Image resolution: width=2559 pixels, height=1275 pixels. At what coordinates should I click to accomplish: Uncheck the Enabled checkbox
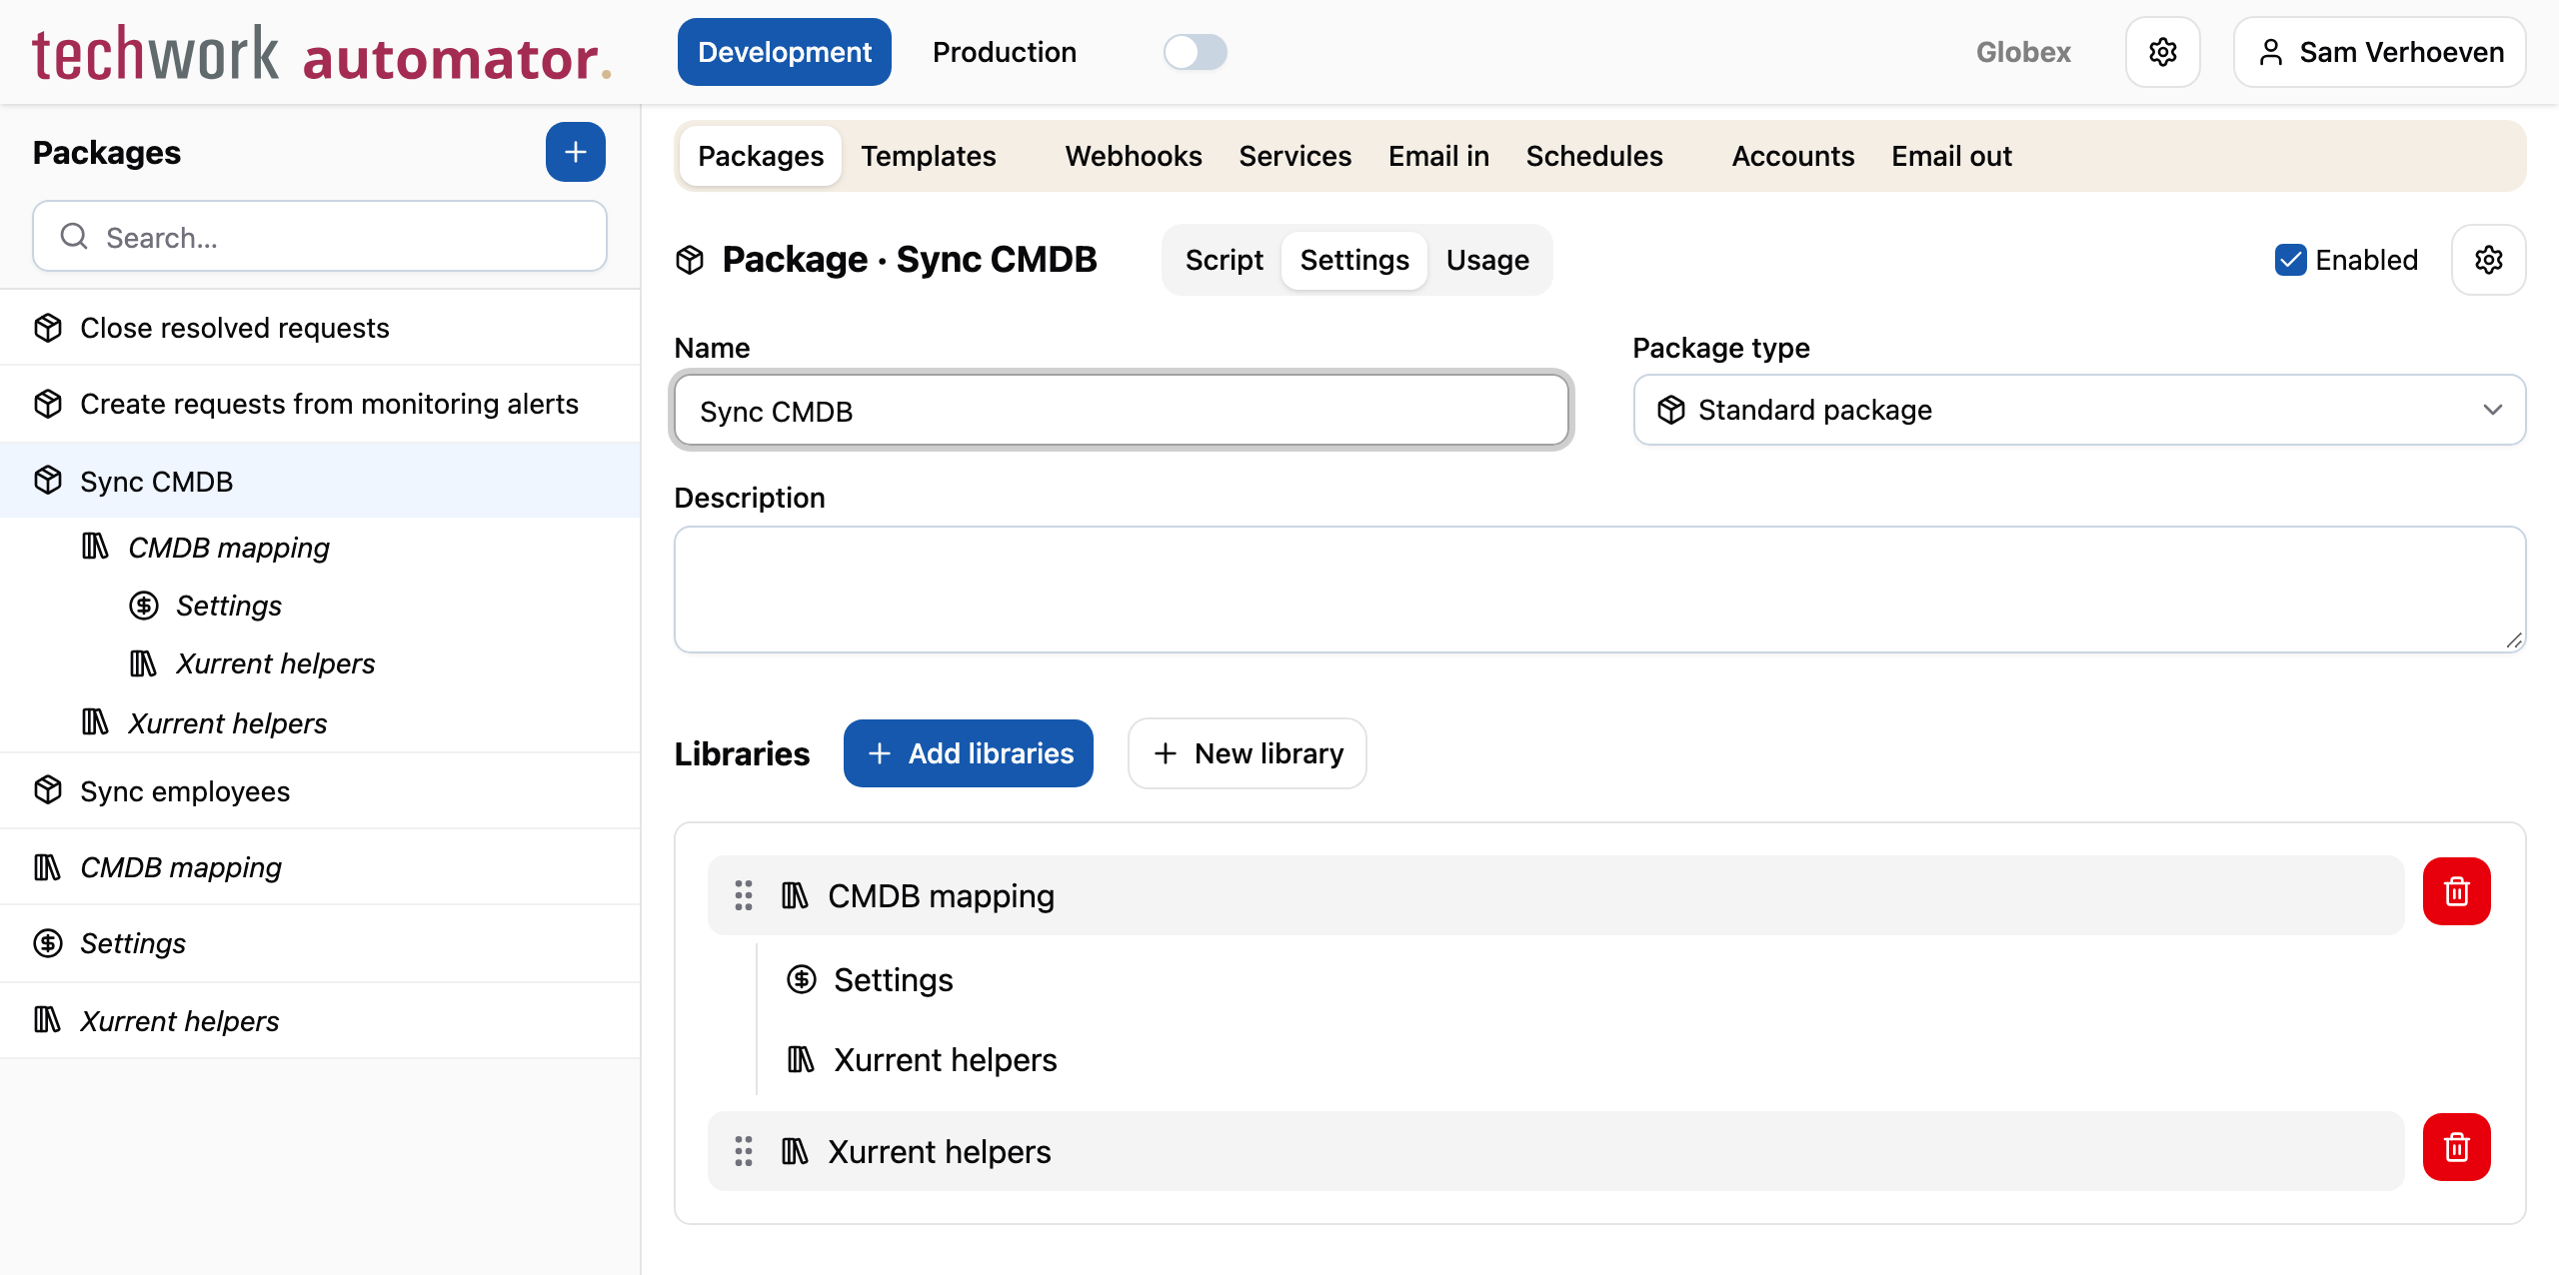(x=2290, y=260)
